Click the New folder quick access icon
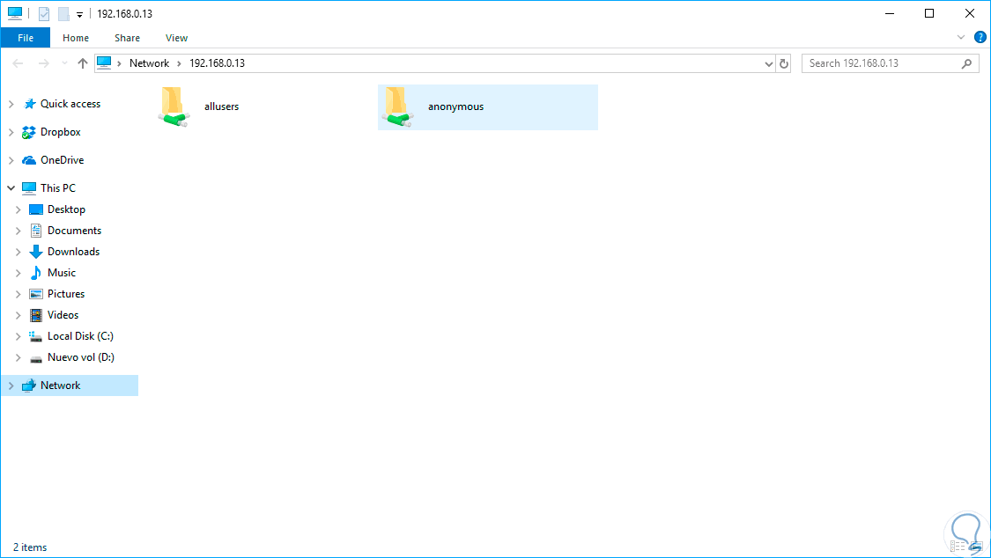 (x=63, y=13)
